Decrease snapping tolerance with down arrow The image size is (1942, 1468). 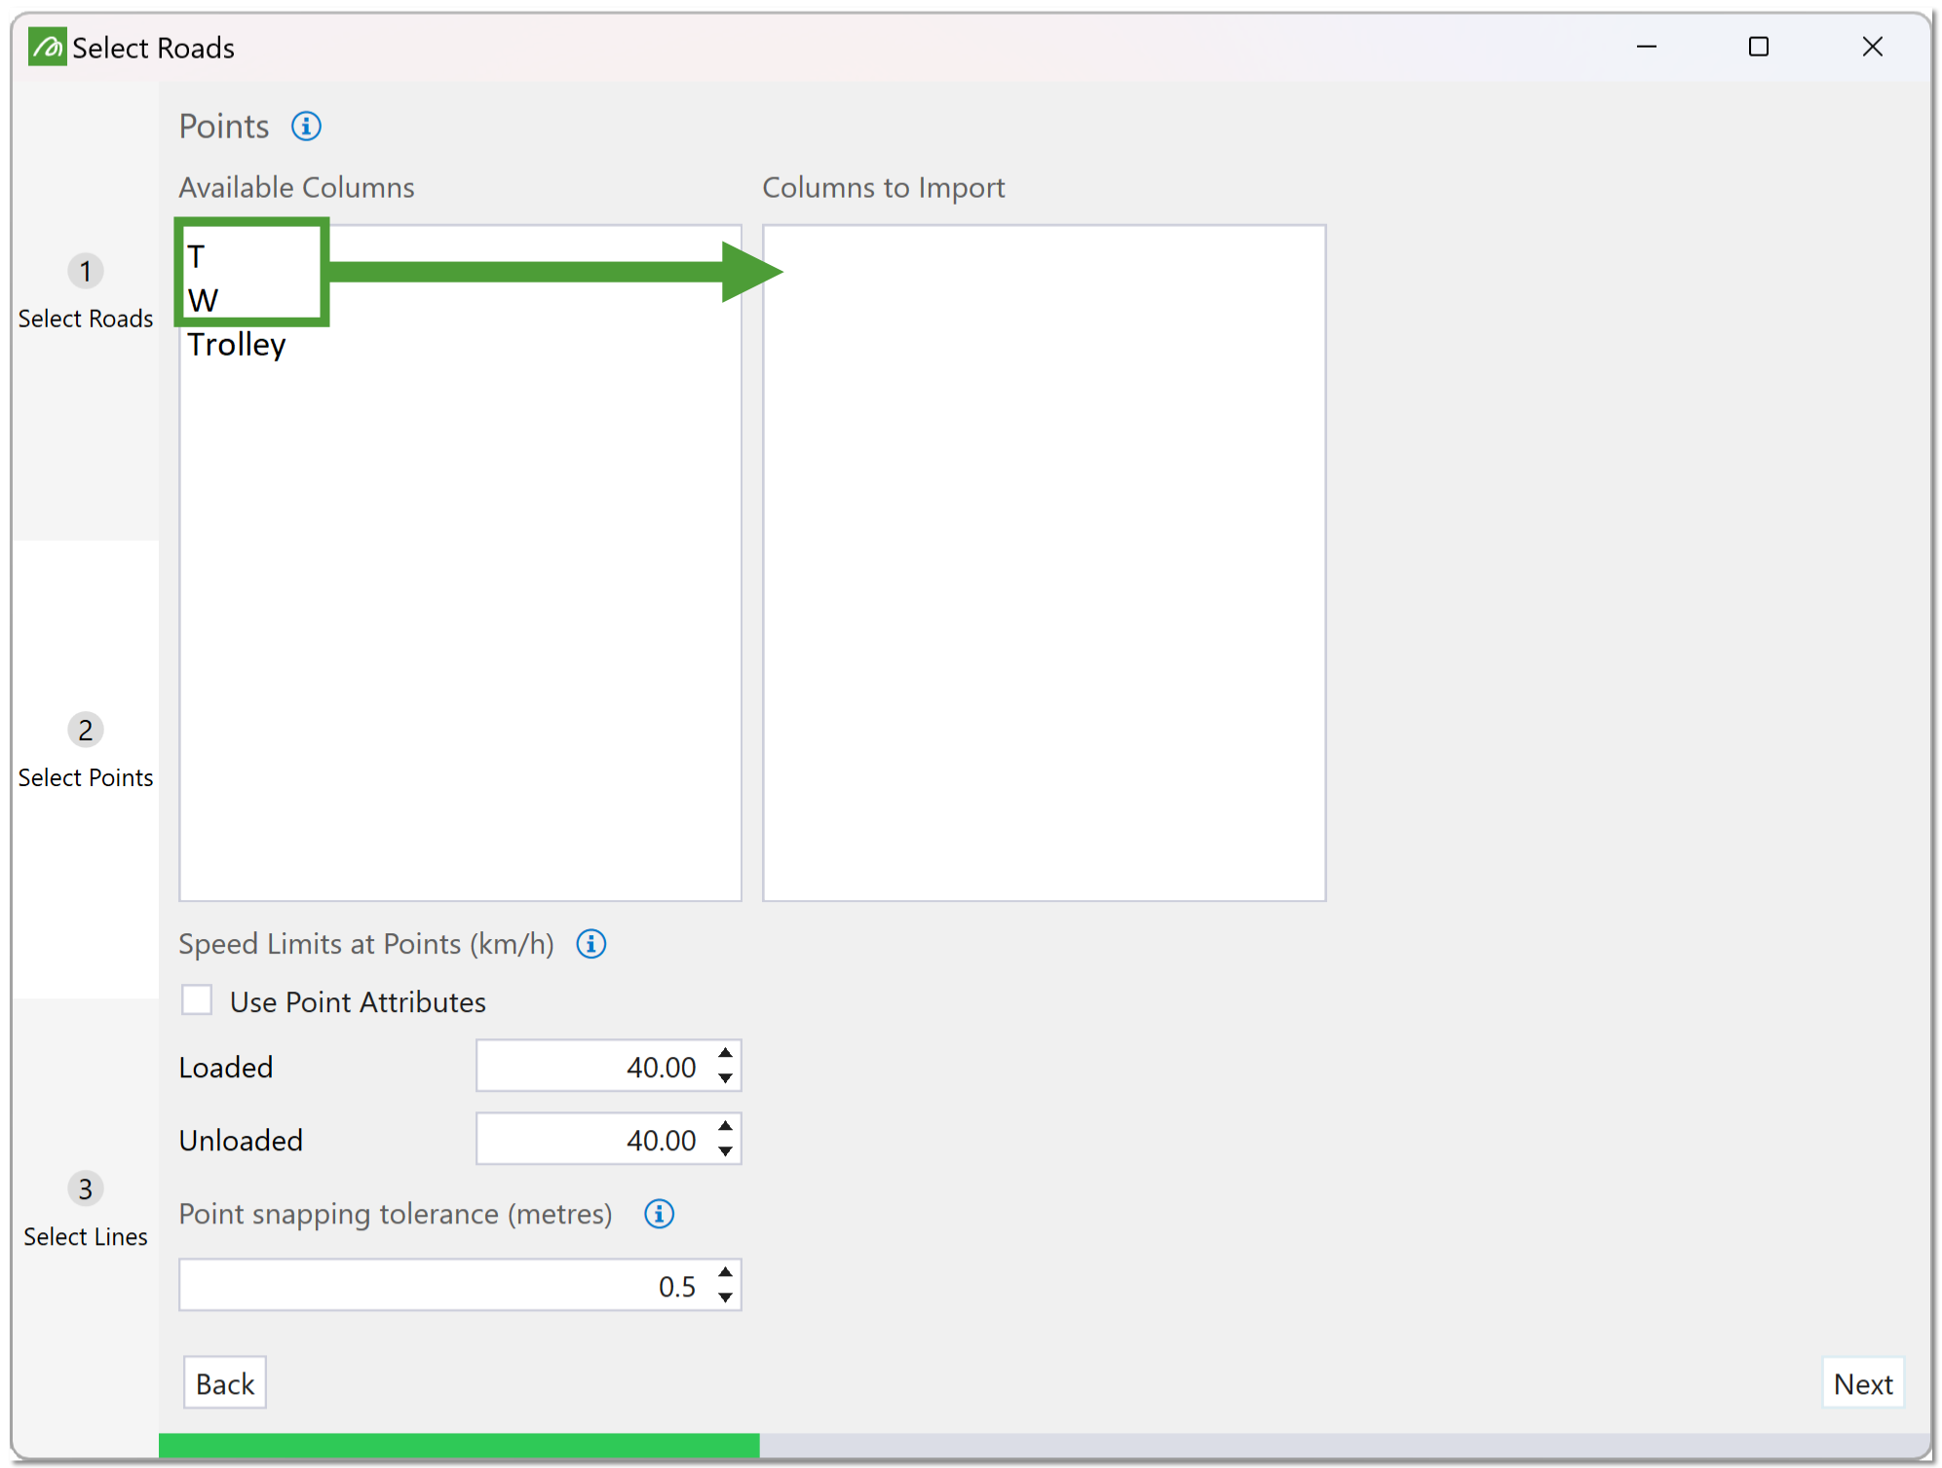725,1298
